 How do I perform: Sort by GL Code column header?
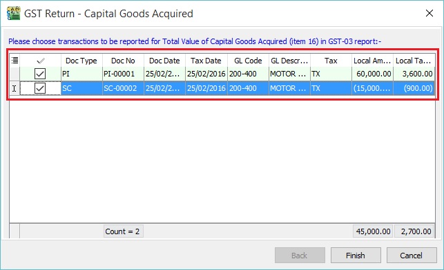coord(248,61)
